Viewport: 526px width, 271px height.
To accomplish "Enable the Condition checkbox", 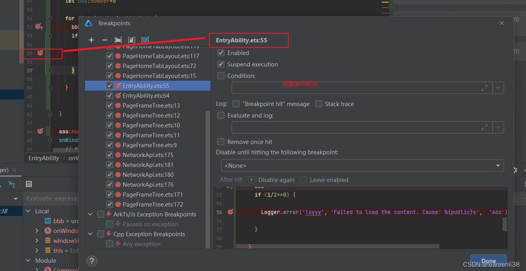I will [x=221, y=76].
